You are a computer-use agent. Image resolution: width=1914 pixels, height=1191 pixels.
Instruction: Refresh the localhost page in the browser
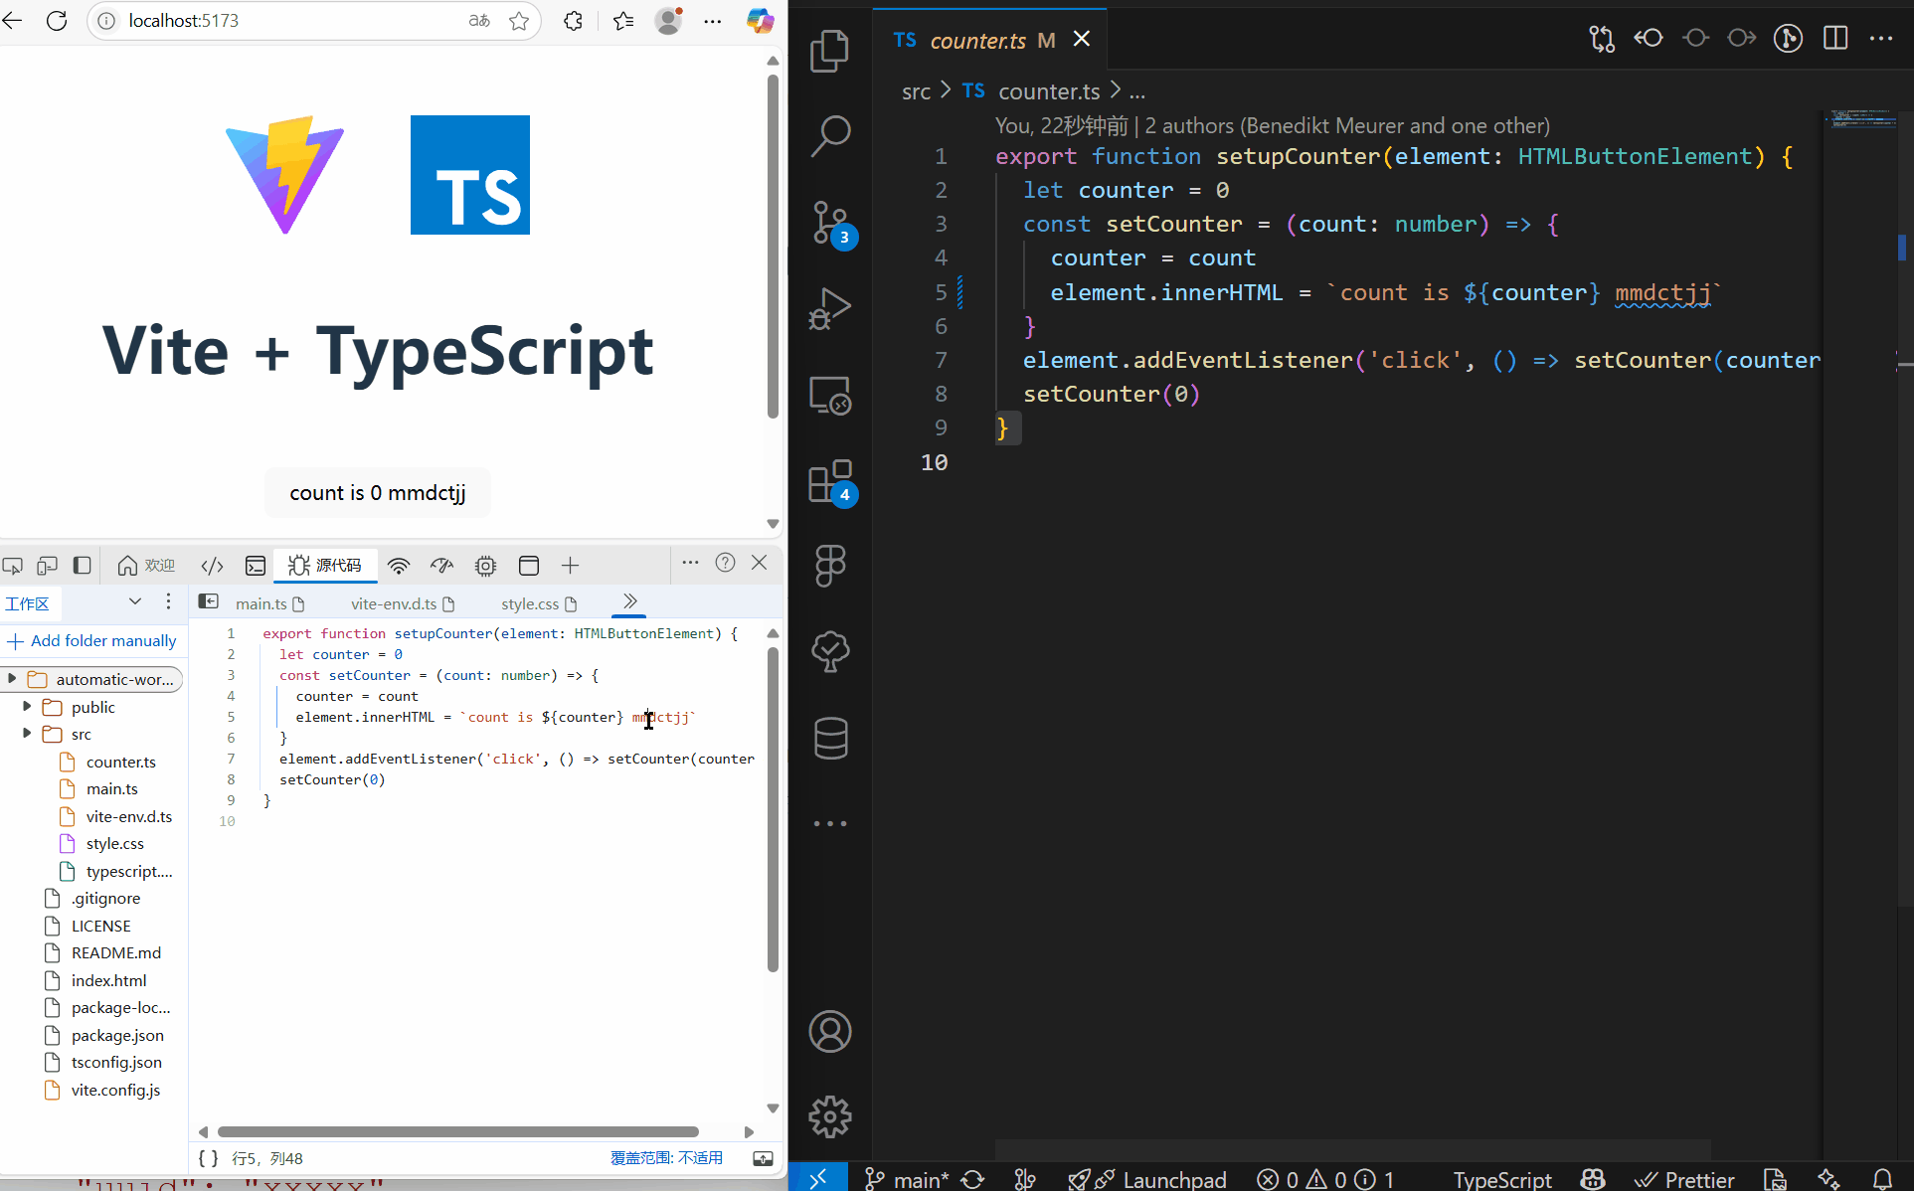pos(57,21)
